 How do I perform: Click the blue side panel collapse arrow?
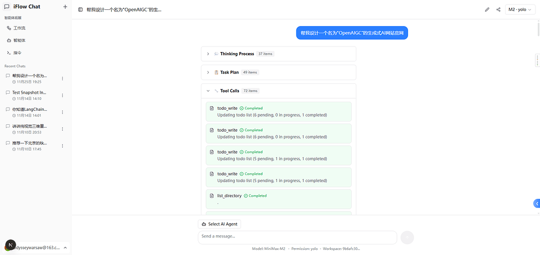[536, 203]
